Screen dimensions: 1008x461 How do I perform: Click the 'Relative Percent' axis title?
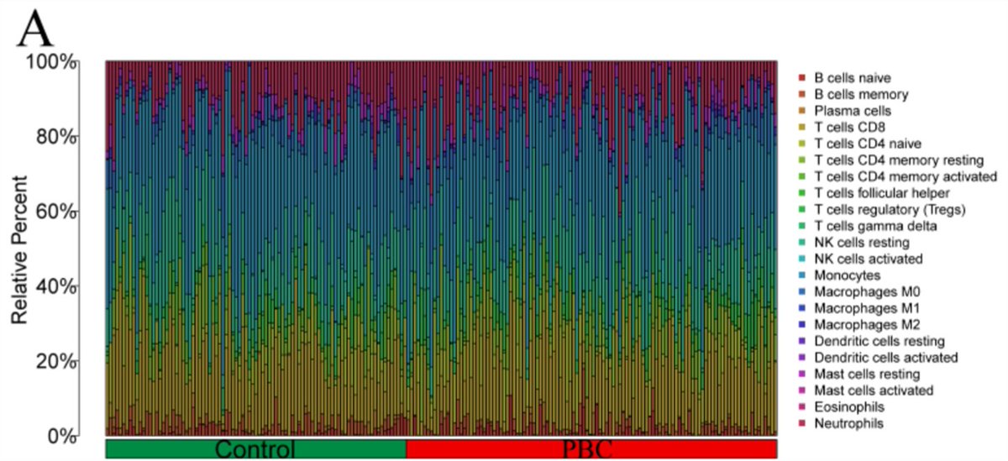tap(18, 249)
